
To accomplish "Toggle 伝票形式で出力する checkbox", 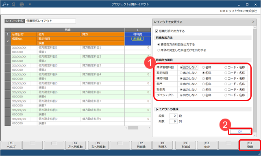I will coord(157,31).
